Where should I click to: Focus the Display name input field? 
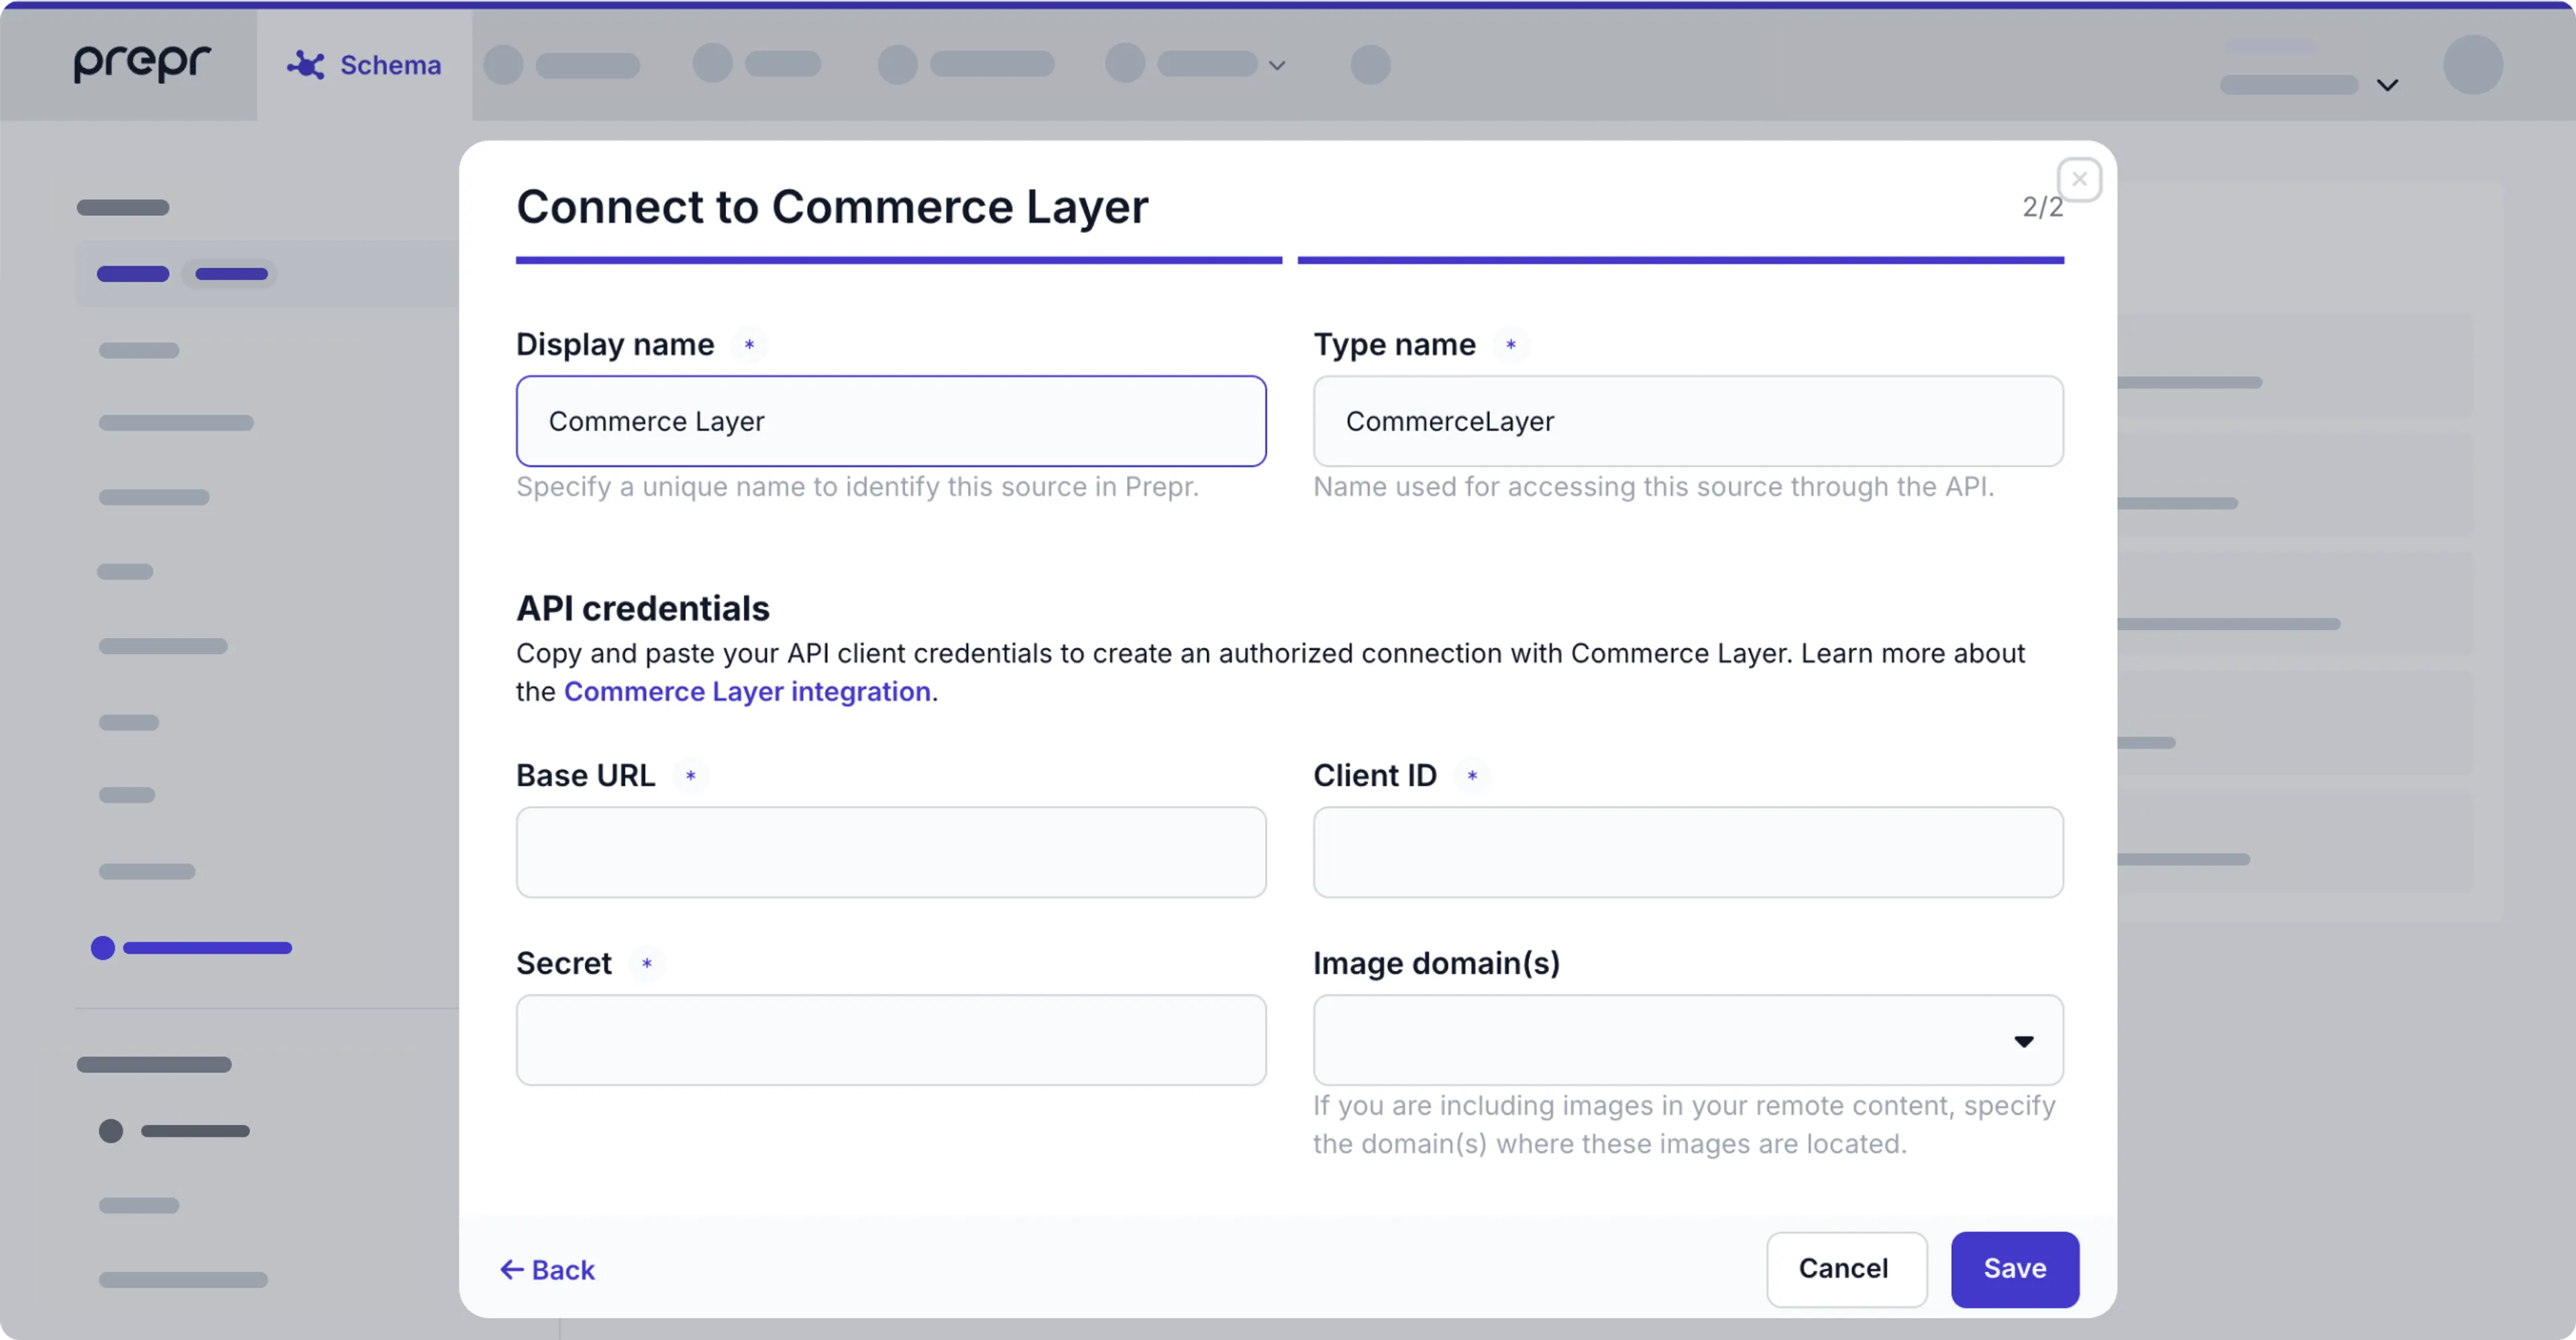[890, 421]
